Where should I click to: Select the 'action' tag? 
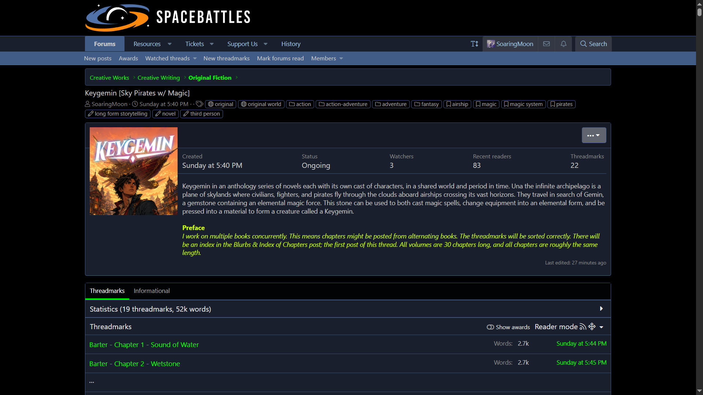click(x=300, y=104)
